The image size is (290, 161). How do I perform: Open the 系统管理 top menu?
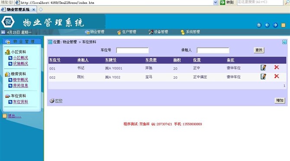tap(190, 32)
